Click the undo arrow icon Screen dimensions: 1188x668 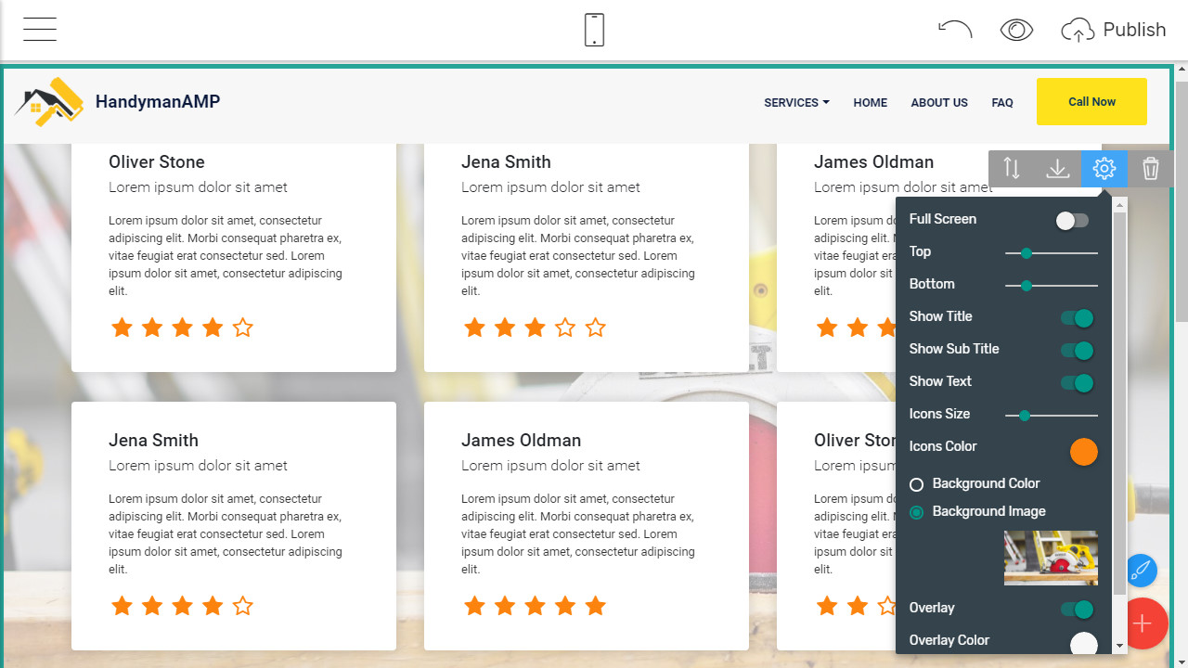(x=954, y=30)
